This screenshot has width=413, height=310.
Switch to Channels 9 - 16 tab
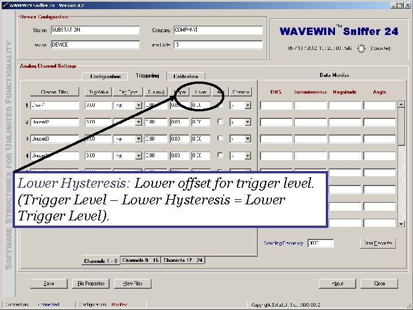[141, 260]
